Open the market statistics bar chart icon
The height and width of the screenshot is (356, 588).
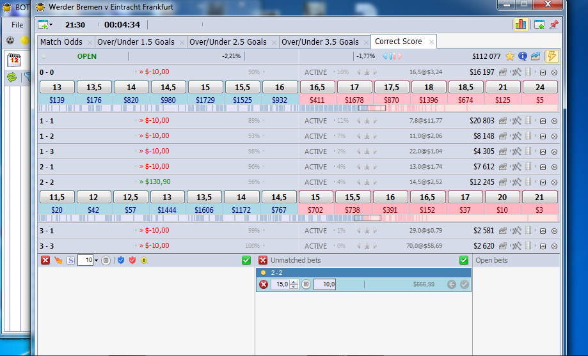(x=521, y=25)
